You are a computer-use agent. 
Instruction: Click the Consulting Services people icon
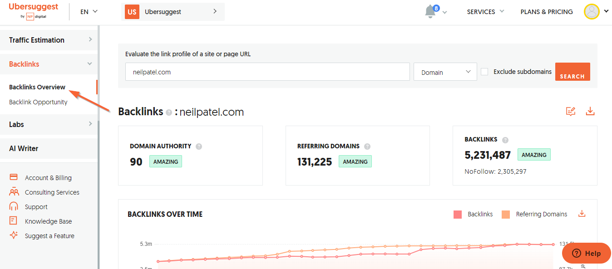[x=14, y=192]
